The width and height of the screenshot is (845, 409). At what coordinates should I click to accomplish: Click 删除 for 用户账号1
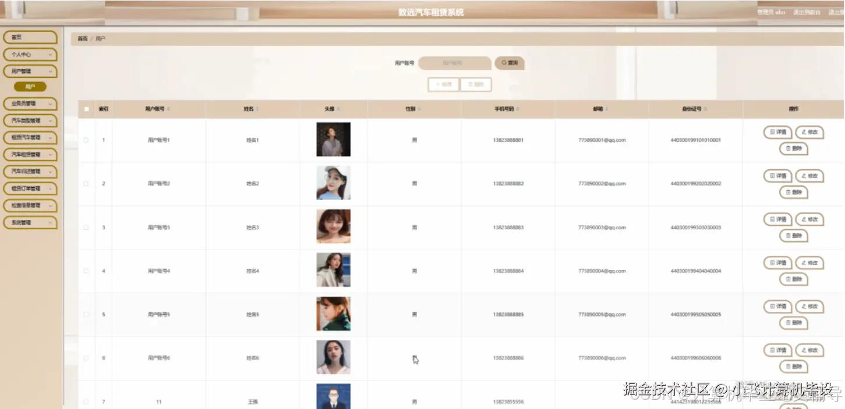click(794, 148)
